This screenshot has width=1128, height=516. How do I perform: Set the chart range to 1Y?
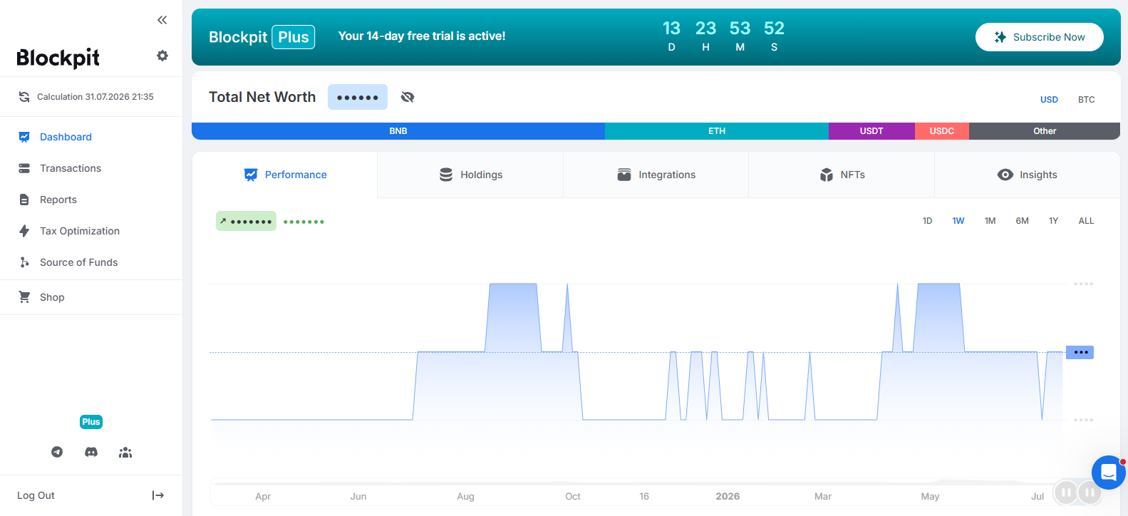coord(1053,221)
